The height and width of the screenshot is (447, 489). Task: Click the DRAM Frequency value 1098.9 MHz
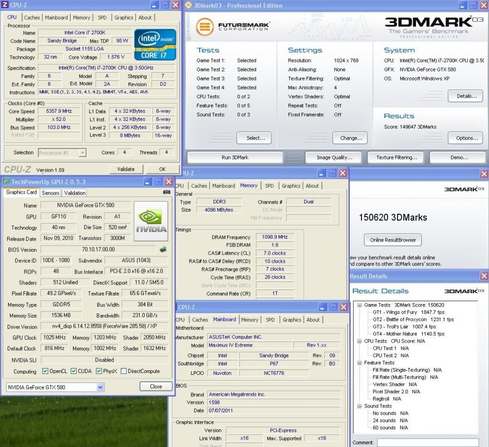275,237
